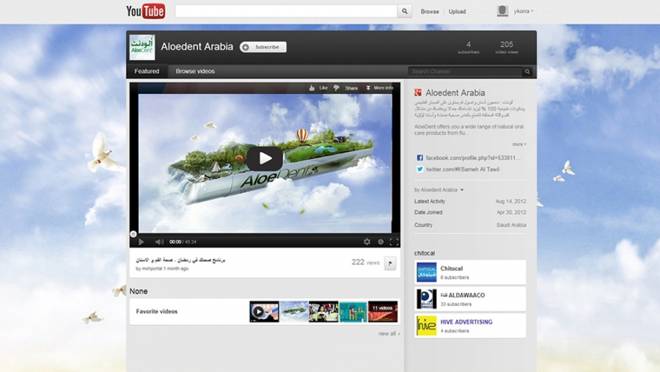Click the ykorra user avatar icon

point(502,11)
